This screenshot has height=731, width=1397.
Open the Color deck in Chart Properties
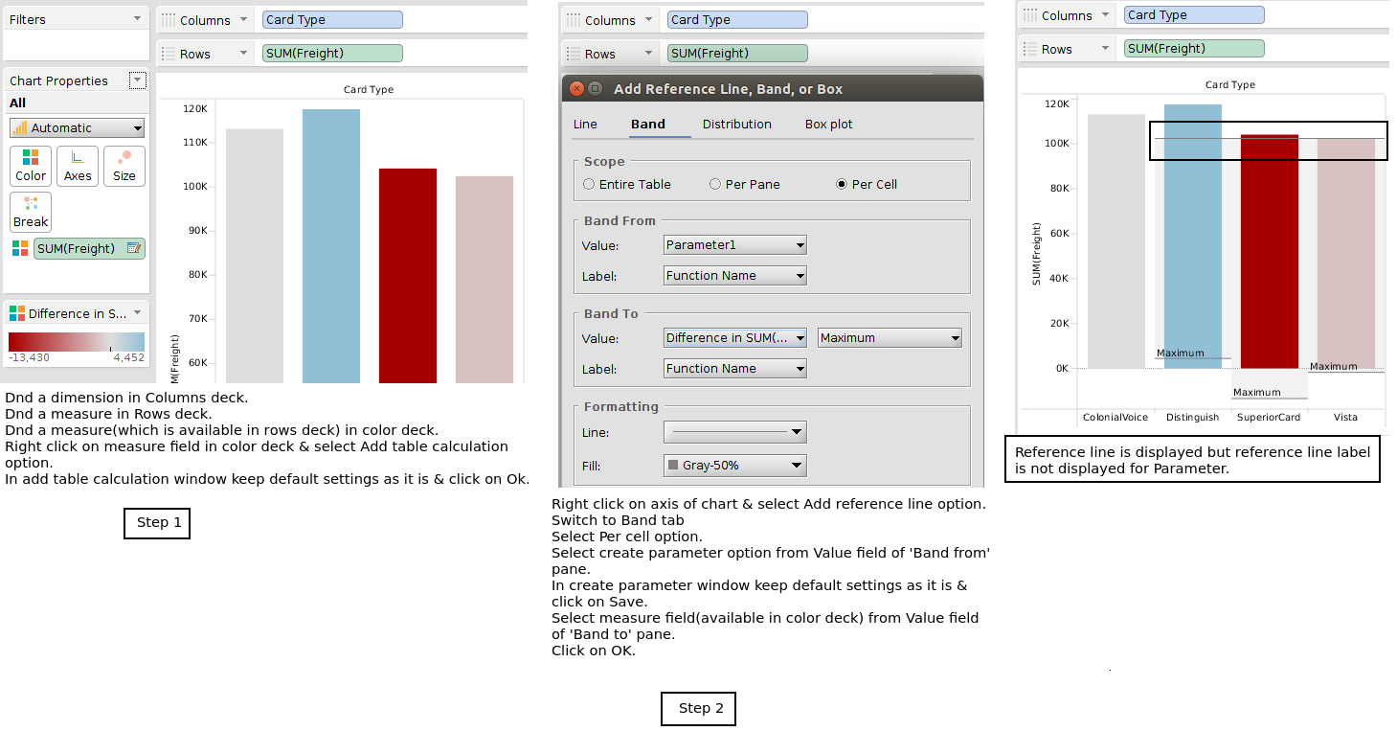pyautogui.click(x=31, y=166)
